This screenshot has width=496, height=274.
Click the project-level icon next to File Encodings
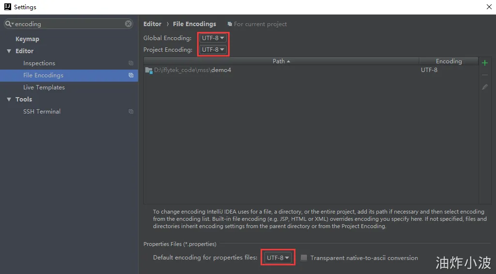131,75
